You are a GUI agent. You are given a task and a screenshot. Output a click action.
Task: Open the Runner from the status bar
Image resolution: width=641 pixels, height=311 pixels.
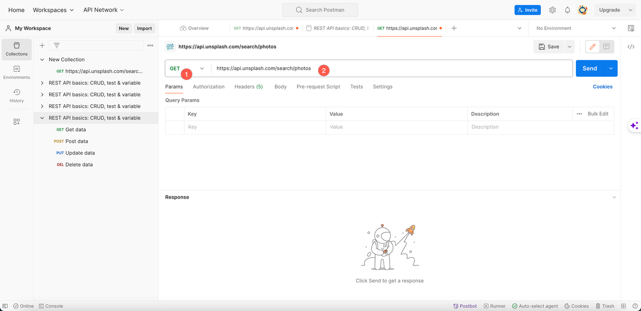coord(494,306)
